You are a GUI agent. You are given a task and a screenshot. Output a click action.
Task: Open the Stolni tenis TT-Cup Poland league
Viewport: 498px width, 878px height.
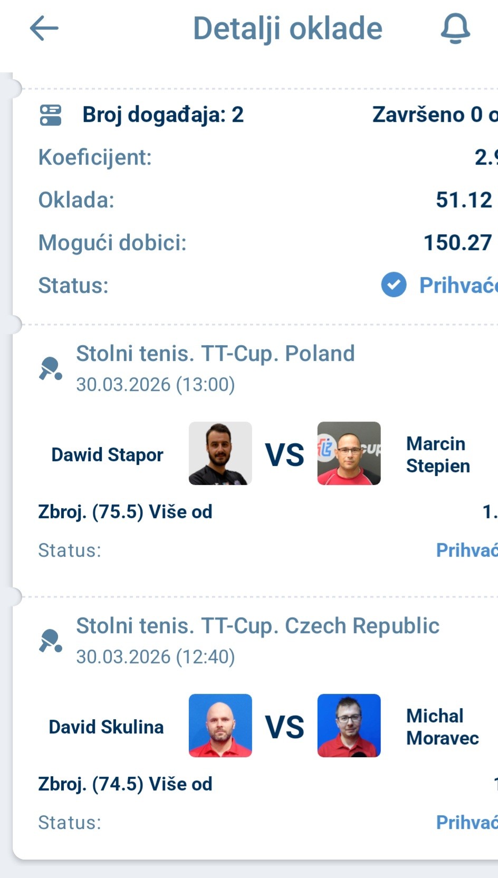(x=215, y=354)
